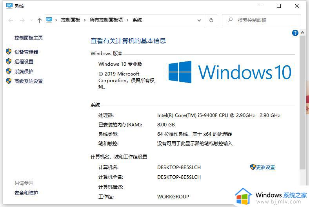Viewport: 309px width, 207px height.
Task: Expand chevron after 控制面板 breadcrumb
Action: point(85,20)
